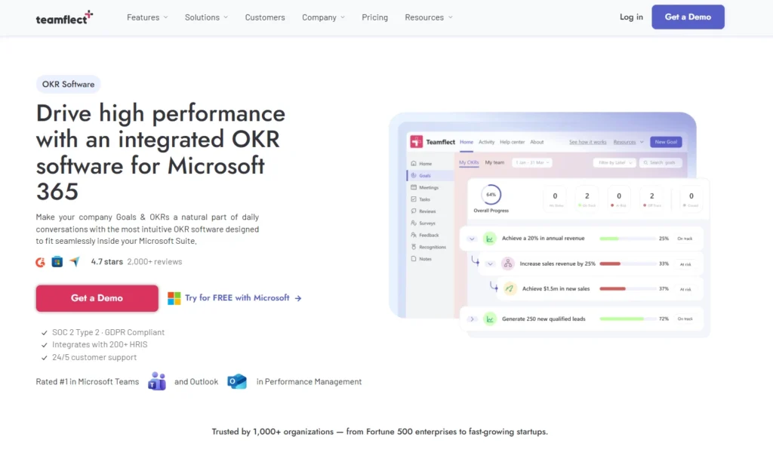Viewport: 773px width, 453px height.
Task: Switch to the Activity tab in the dashboard preview
Action: pyautogui.click(x=487, y=142)
